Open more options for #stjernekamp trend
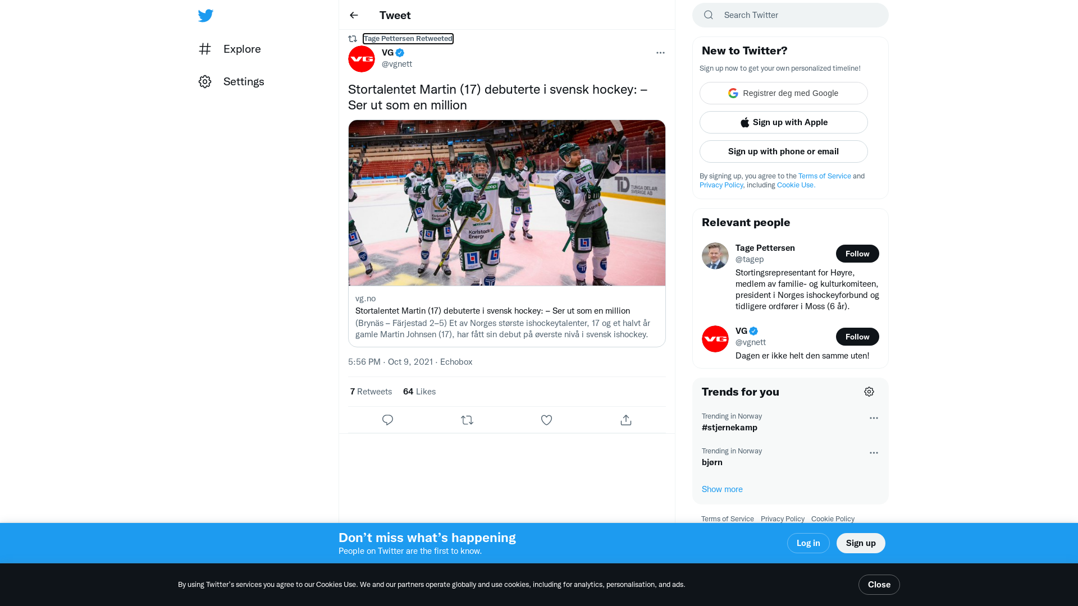 (874, 418)
